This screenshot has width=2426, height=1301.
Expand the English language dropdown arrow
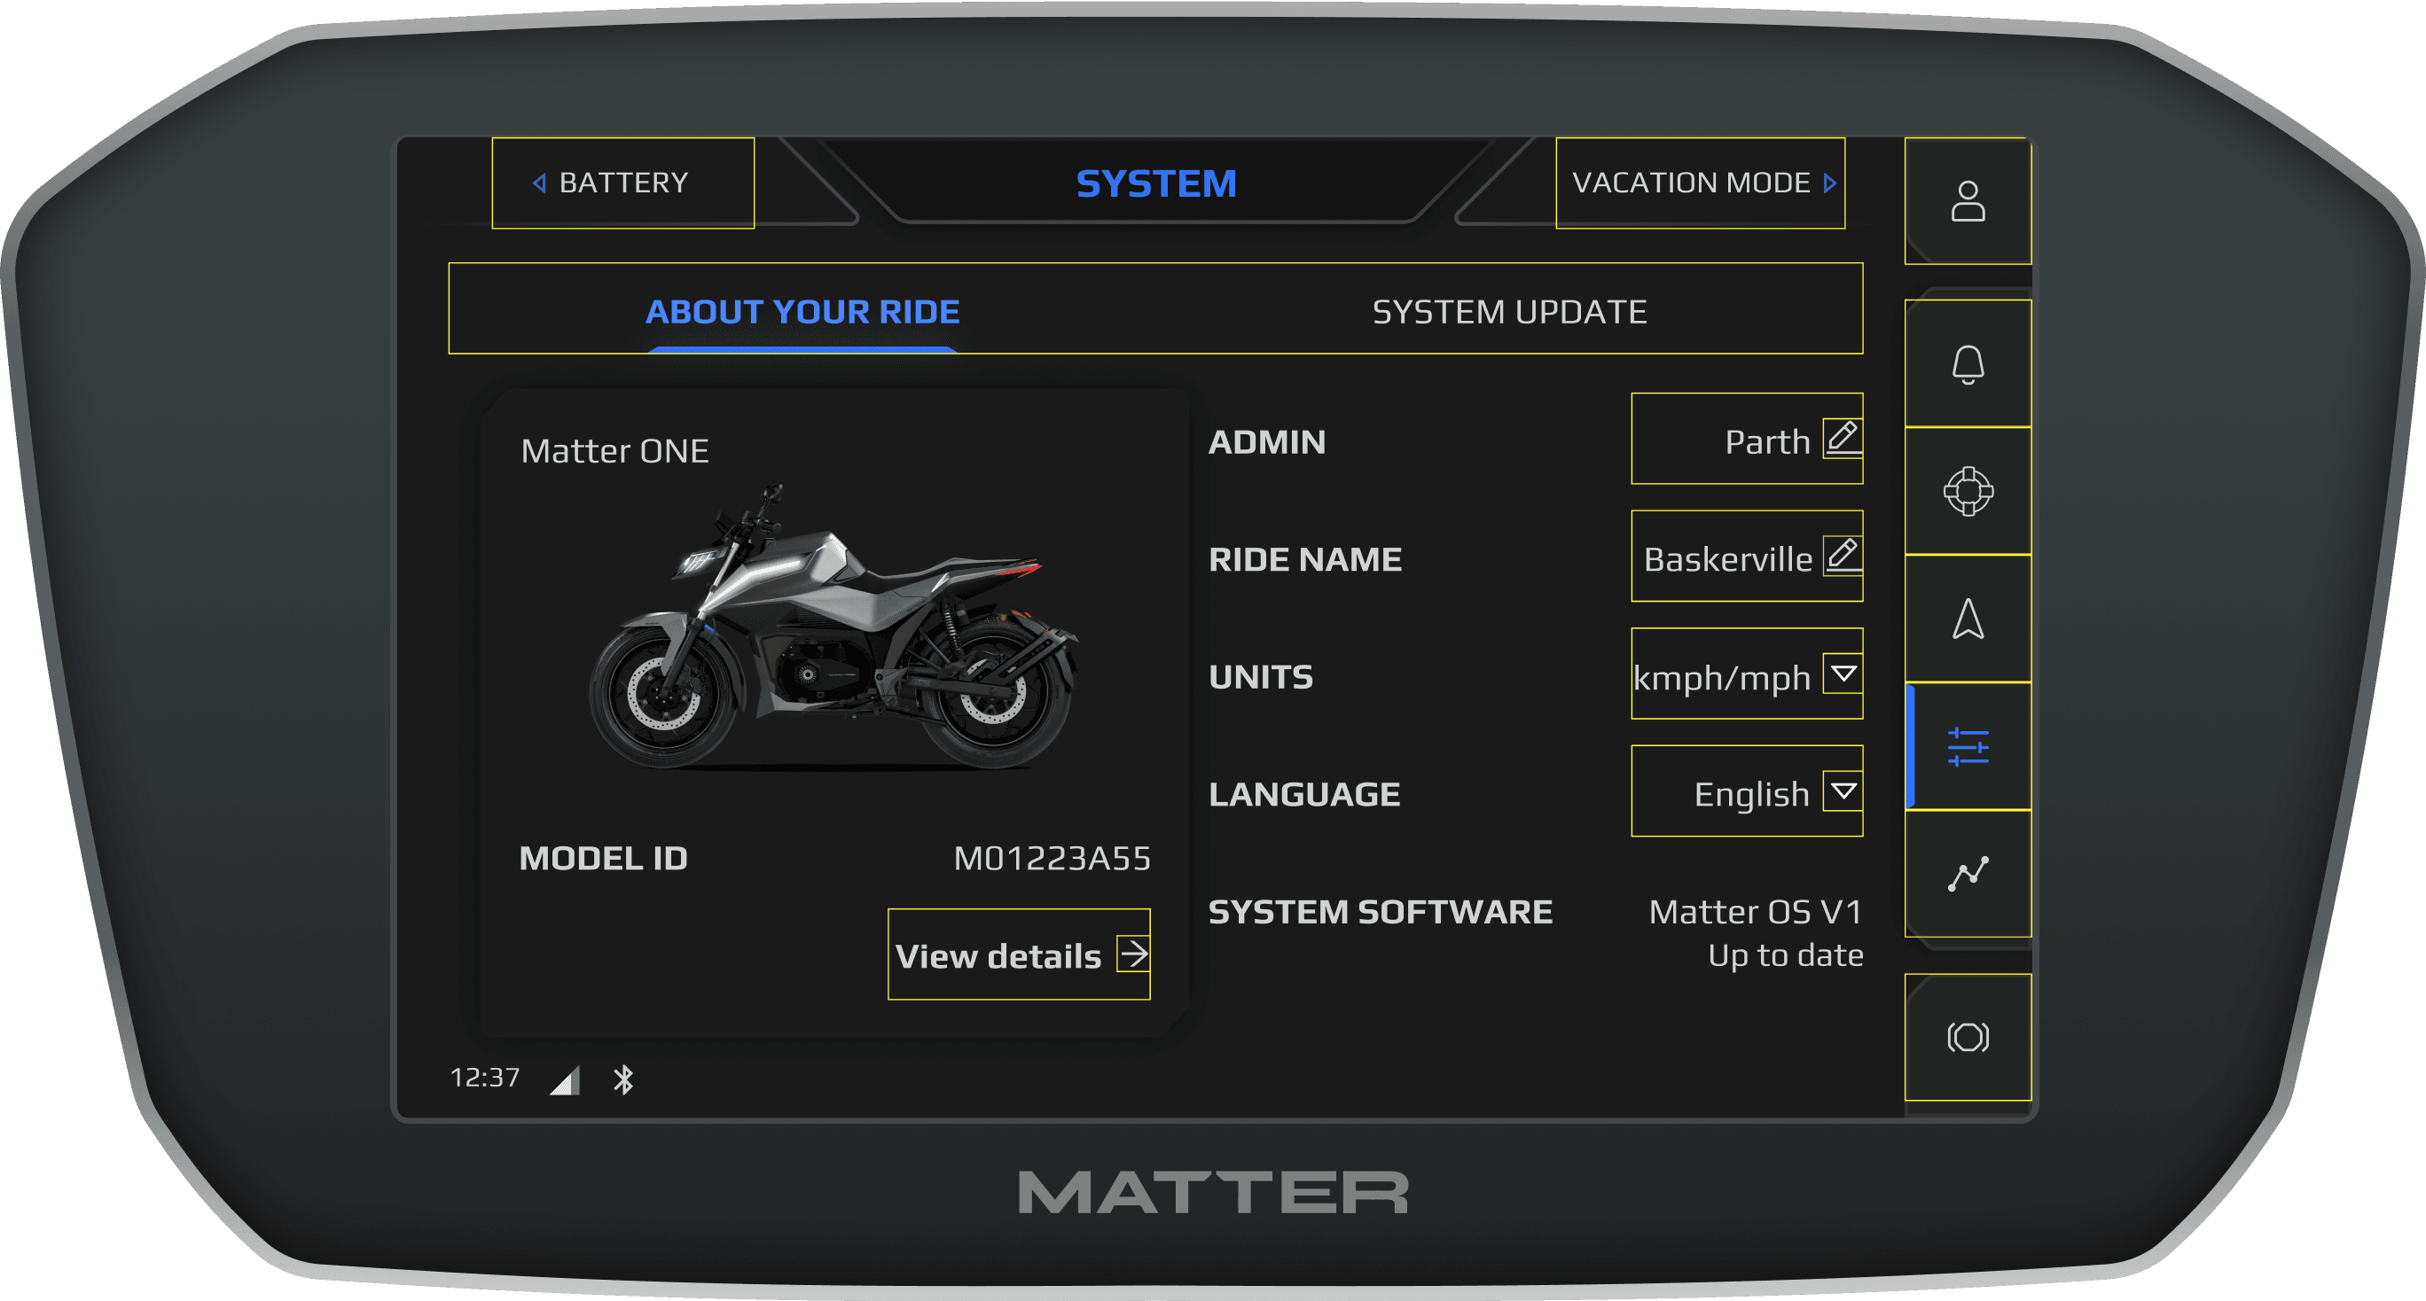pos(1843,791)
